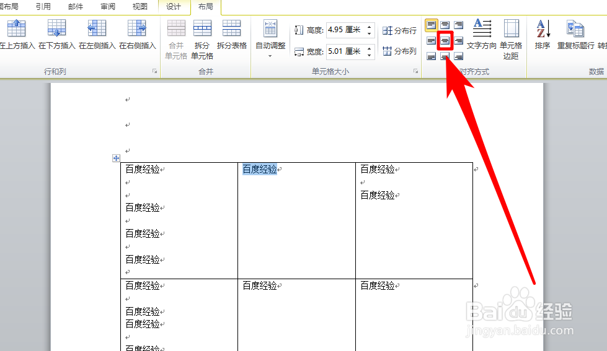This screenshot has height=351, width=607.
Task: Expand the arrow under 自动调整
Action: 270,56
